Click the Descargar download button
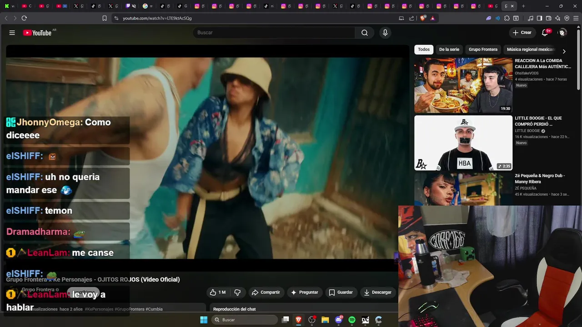This screenshot has width=582, height=327. tap(377, 292)
